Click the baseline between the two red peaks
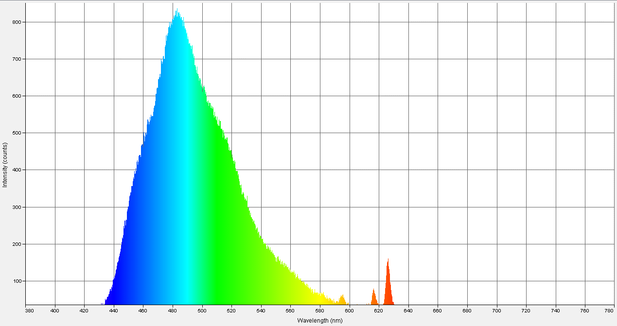617x326 pixels. pos(381,302)
